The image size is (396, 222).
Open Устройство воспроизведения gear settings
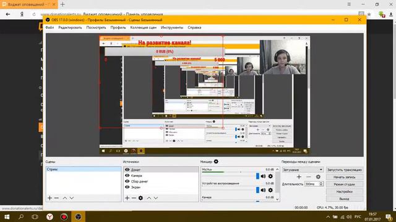click(270, 190)
